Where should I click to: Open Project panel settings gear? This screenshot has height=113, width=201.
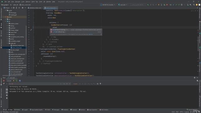click(x=23, y=8)
